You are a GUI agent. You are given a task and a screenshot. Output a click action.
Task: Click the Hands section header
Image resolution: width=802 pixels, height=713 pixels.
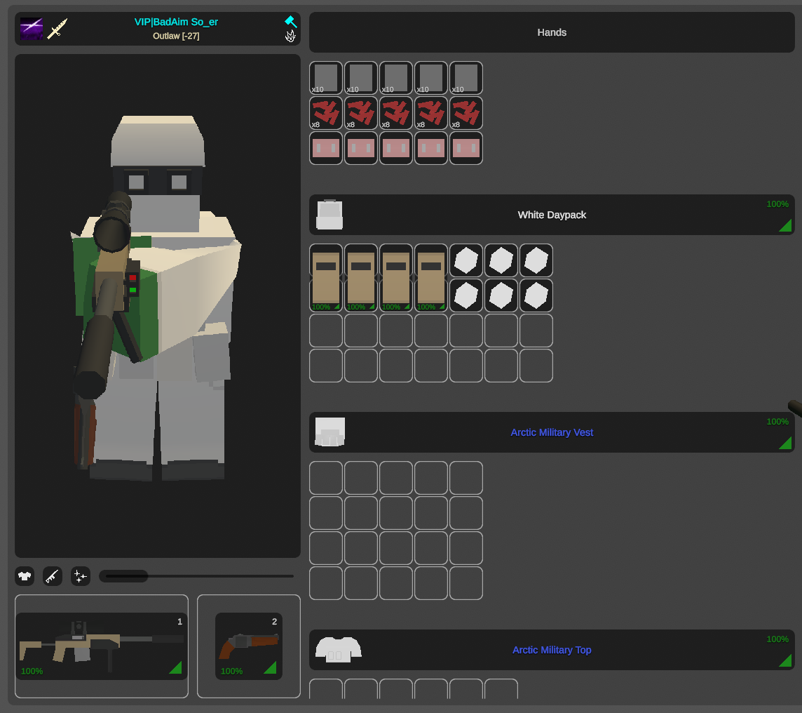552,32
